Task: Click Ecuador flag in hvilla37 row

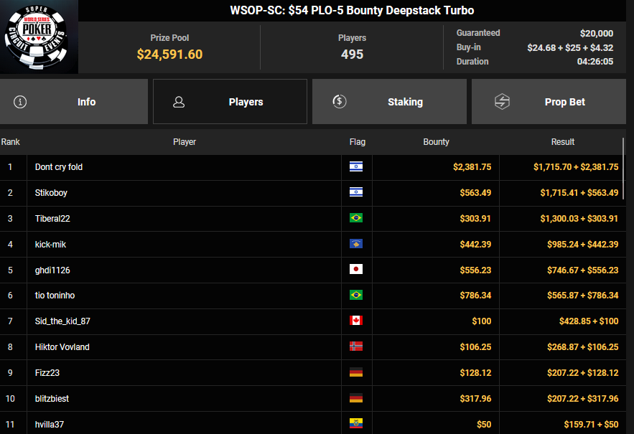Action: [x=355, y=424]
